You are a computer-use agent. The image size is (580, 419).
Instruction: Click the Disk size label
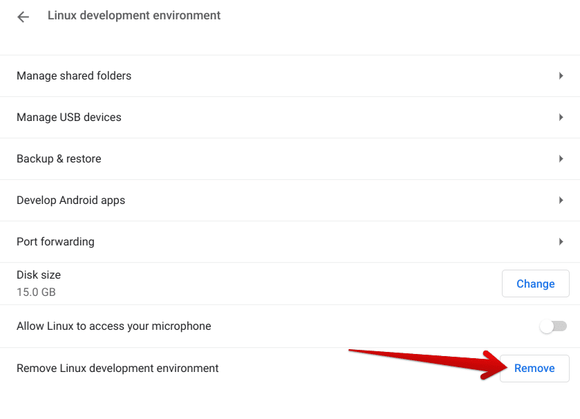click(x=39, y=274)
